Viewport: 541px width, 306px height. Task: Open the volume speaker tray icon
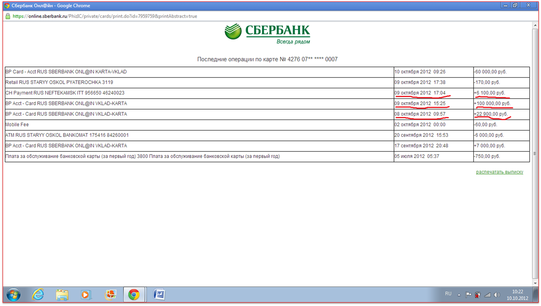click(497, 295)
